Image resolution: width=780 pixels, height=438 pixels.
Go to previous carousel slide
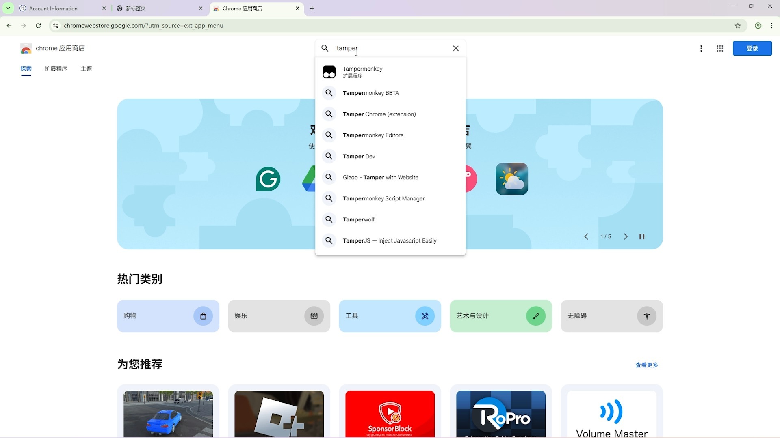(x=586, y=236)
